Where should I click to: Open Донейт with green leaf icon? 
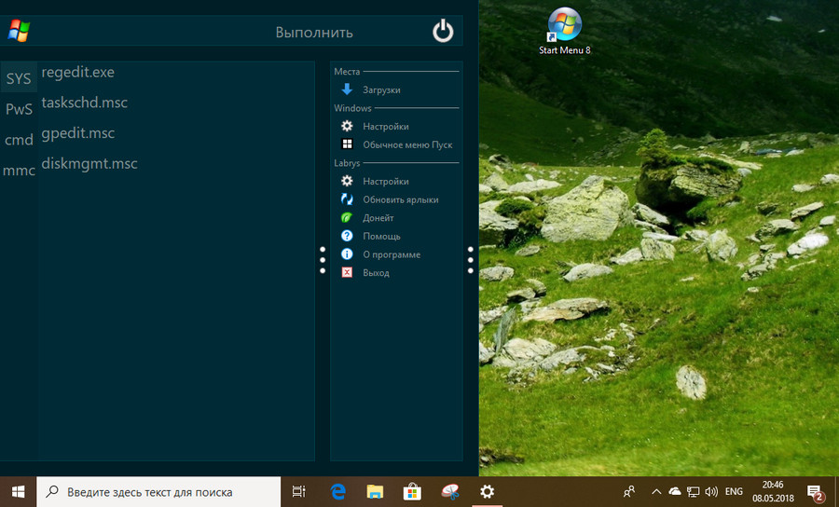click(x=378, y=218)
